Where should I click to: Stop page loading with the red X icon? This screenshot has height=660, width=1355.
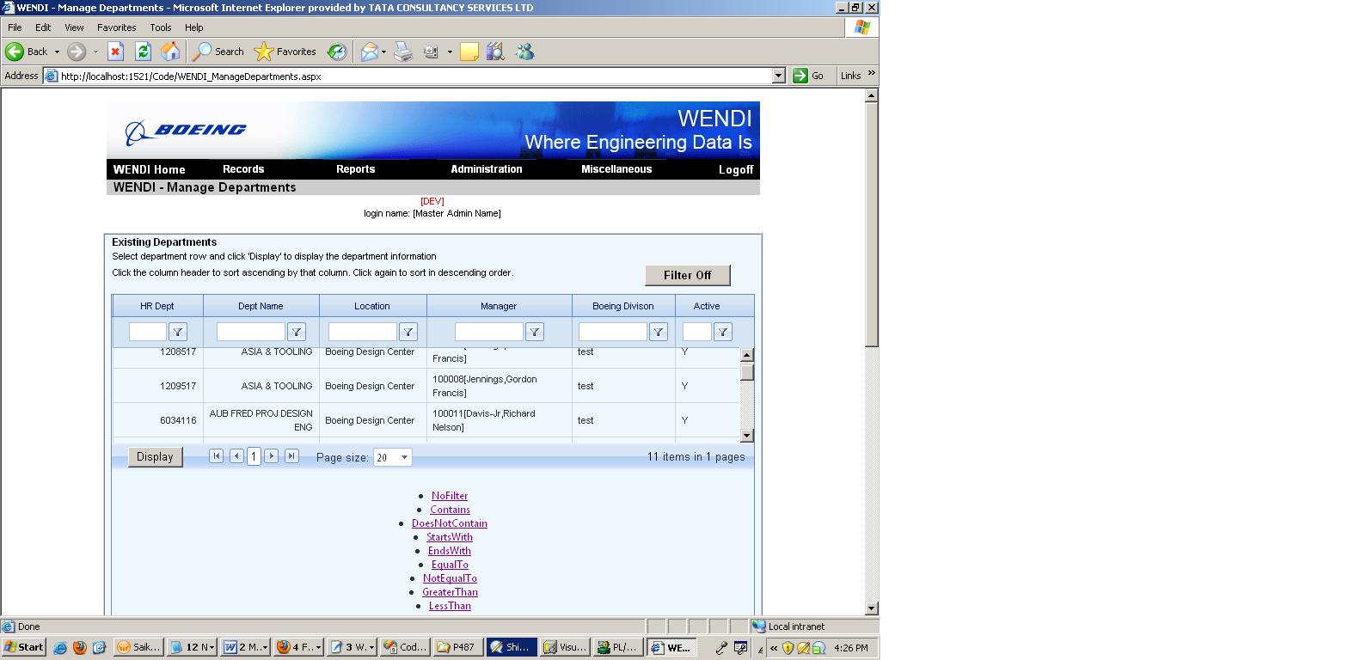[x=116, y=52]
